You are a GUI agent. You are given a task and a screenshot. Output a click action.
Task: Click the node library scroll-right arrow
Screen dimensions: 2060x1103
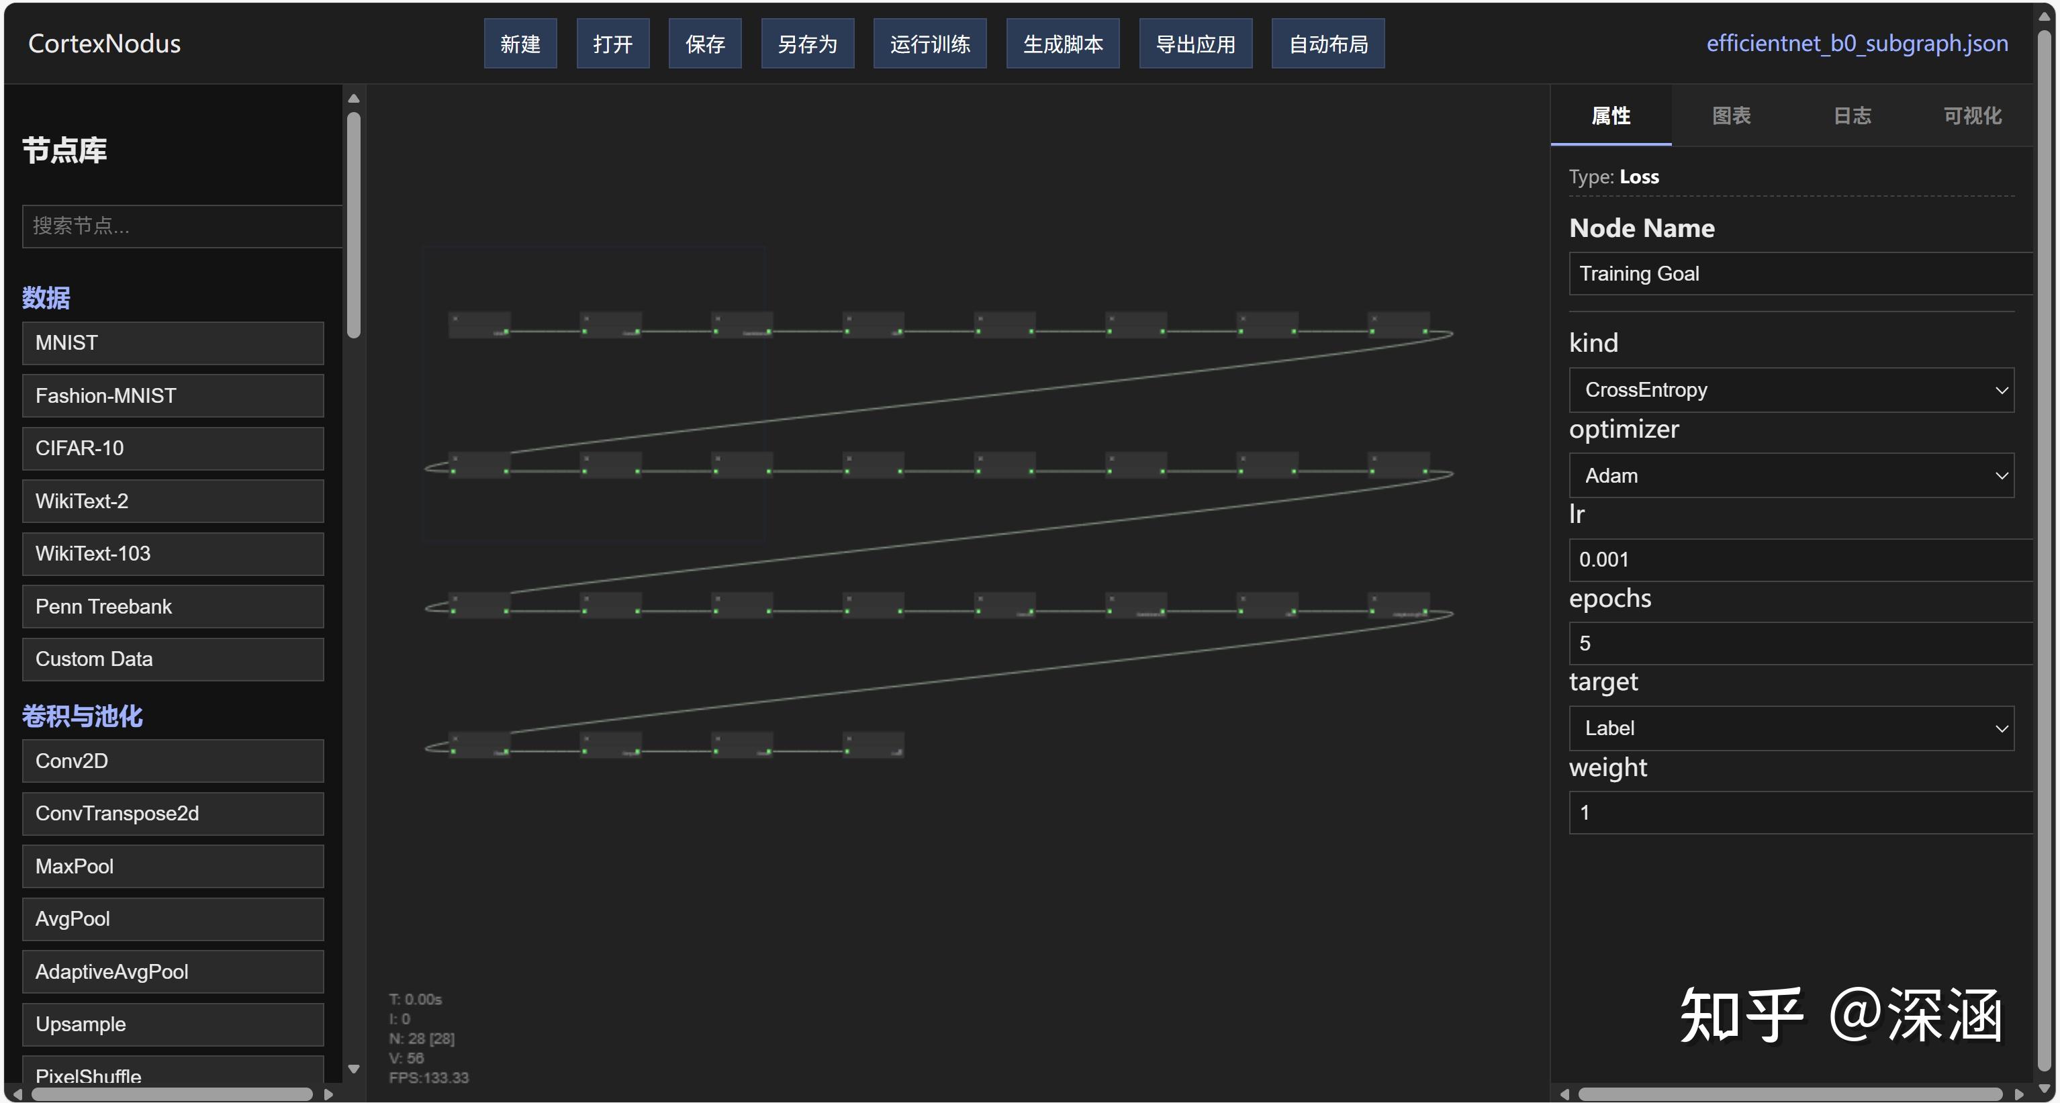point(328,1094)
